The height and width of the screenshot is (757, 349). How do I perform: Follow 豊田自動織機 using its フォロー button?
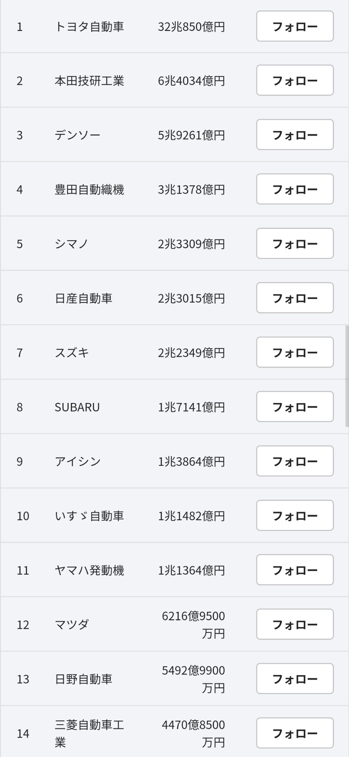(295, 189)
